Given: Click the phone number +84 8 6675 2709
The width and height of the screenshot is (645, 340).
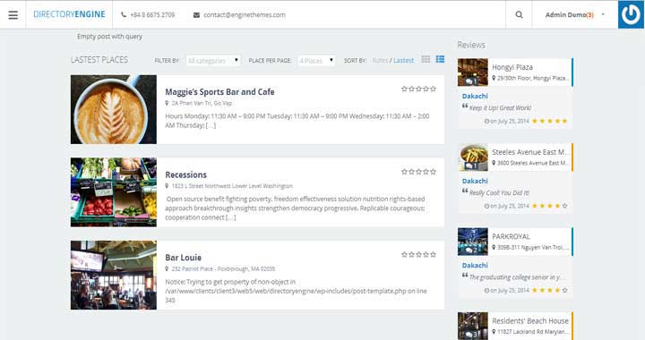Looking at the screenshot, I should (152, 15).
